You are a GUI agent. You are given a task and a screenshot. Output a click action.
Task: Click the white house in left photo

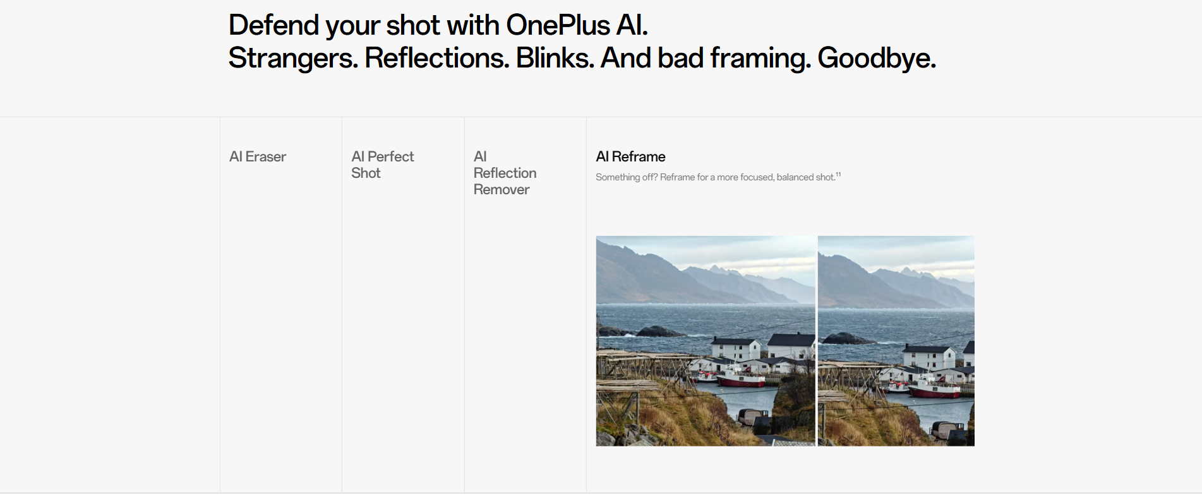click(736, 349)
